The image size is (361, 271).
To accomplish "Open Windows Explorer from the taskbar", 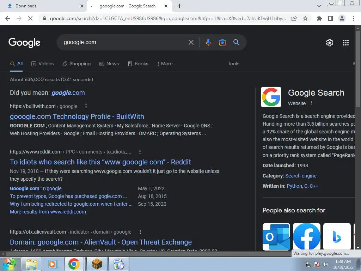I will [x=31, y=264].
